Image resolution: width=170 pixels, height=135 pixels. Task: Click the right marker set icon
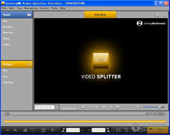click(x=108, y=130)
